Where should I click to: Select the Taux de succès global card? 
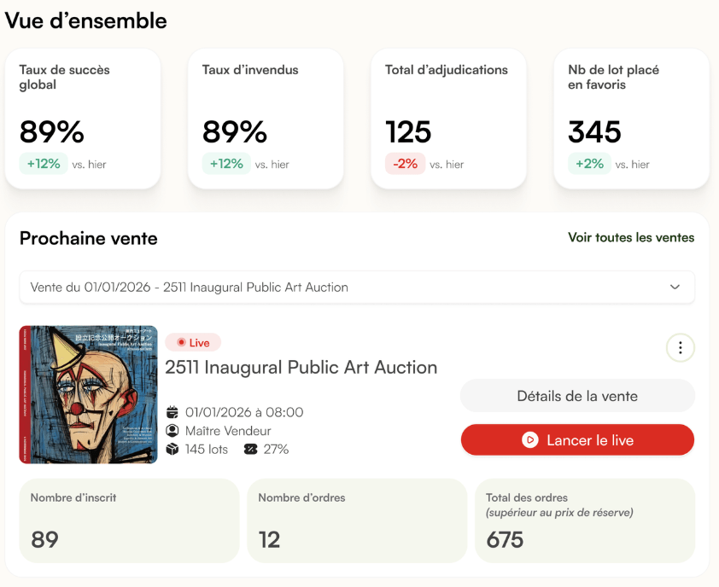pyautogui.click(x=83, y=119)
